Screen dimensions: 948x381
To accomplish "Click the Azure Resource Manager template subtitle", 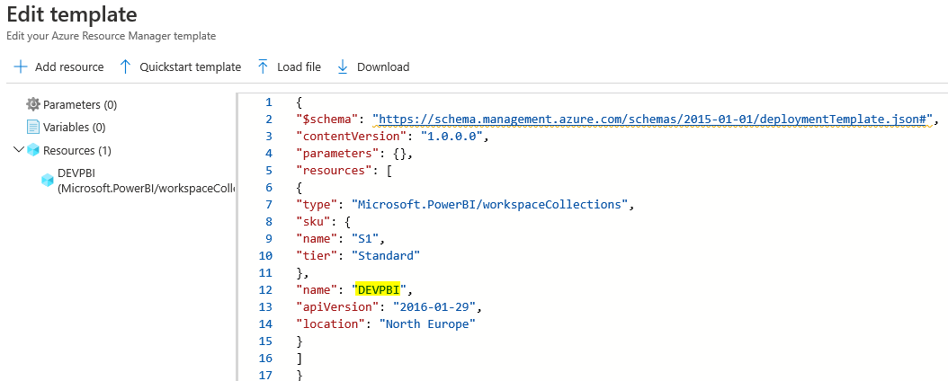I will tap(111, 36).
